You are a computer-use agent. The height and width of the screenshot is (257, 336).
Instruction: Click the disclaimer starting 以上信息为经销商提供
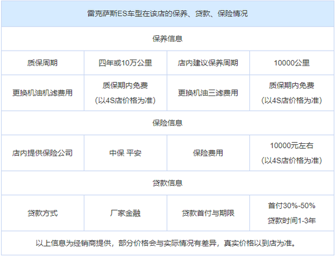tap(166, 243)
